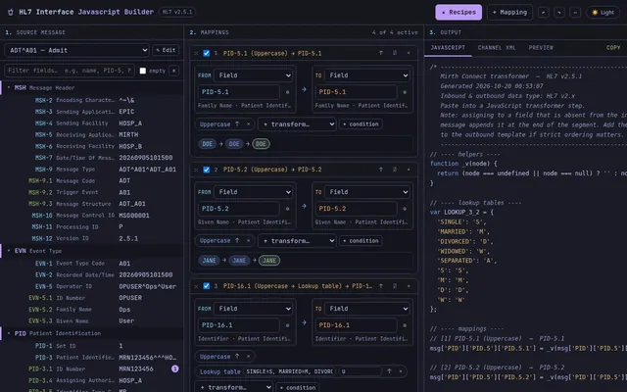
Task: Collapse the EVN Event Type segment
Action: [9, 251]
